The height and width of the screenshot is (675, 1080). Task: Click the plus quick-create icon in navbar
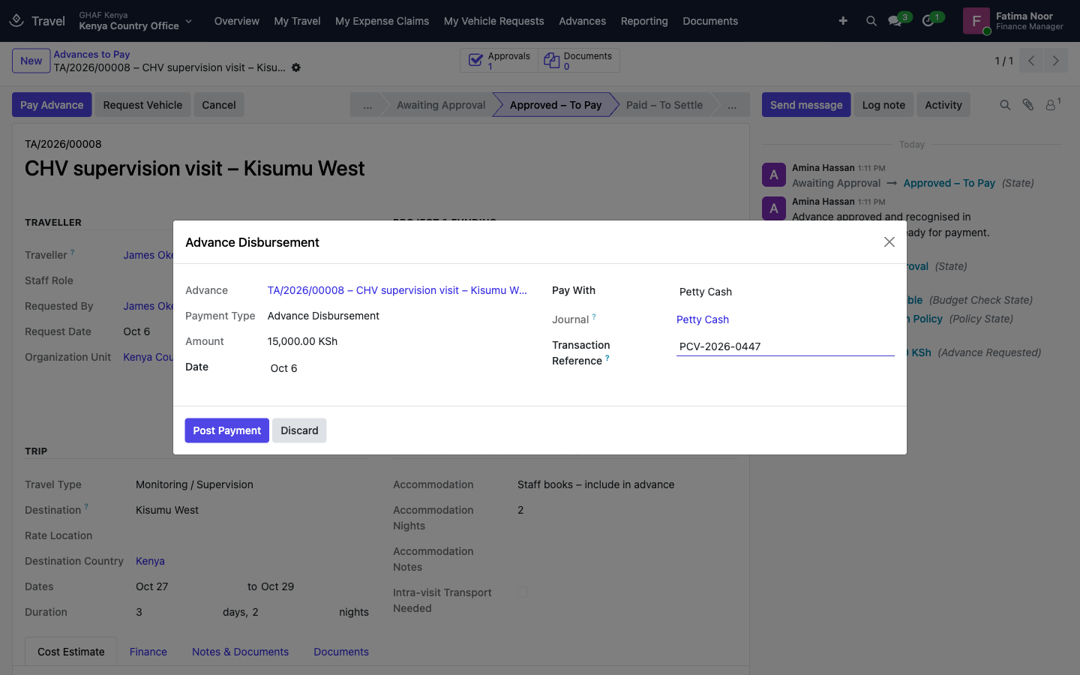843,21
